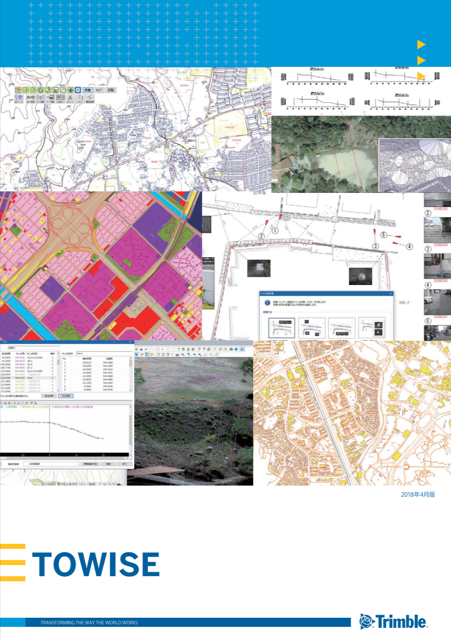
Task: Click the カット scissors tool in second toolbar row
Action: point(70,99)
